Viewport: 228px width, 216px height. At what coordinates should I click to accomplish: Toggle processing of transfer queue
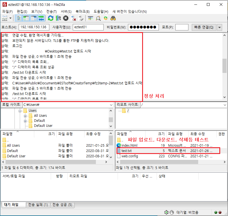tap(58, 18)
